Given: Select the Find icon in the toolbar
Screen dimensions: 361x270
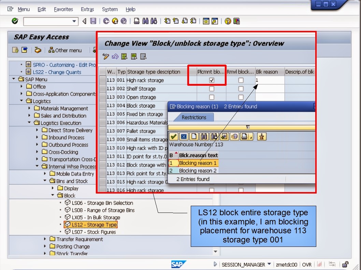Looking at the screenshot, I should pyautogui.click(x=145, y=21).
